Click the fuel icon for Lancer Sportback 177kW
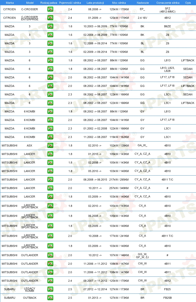 click(50, 236)
